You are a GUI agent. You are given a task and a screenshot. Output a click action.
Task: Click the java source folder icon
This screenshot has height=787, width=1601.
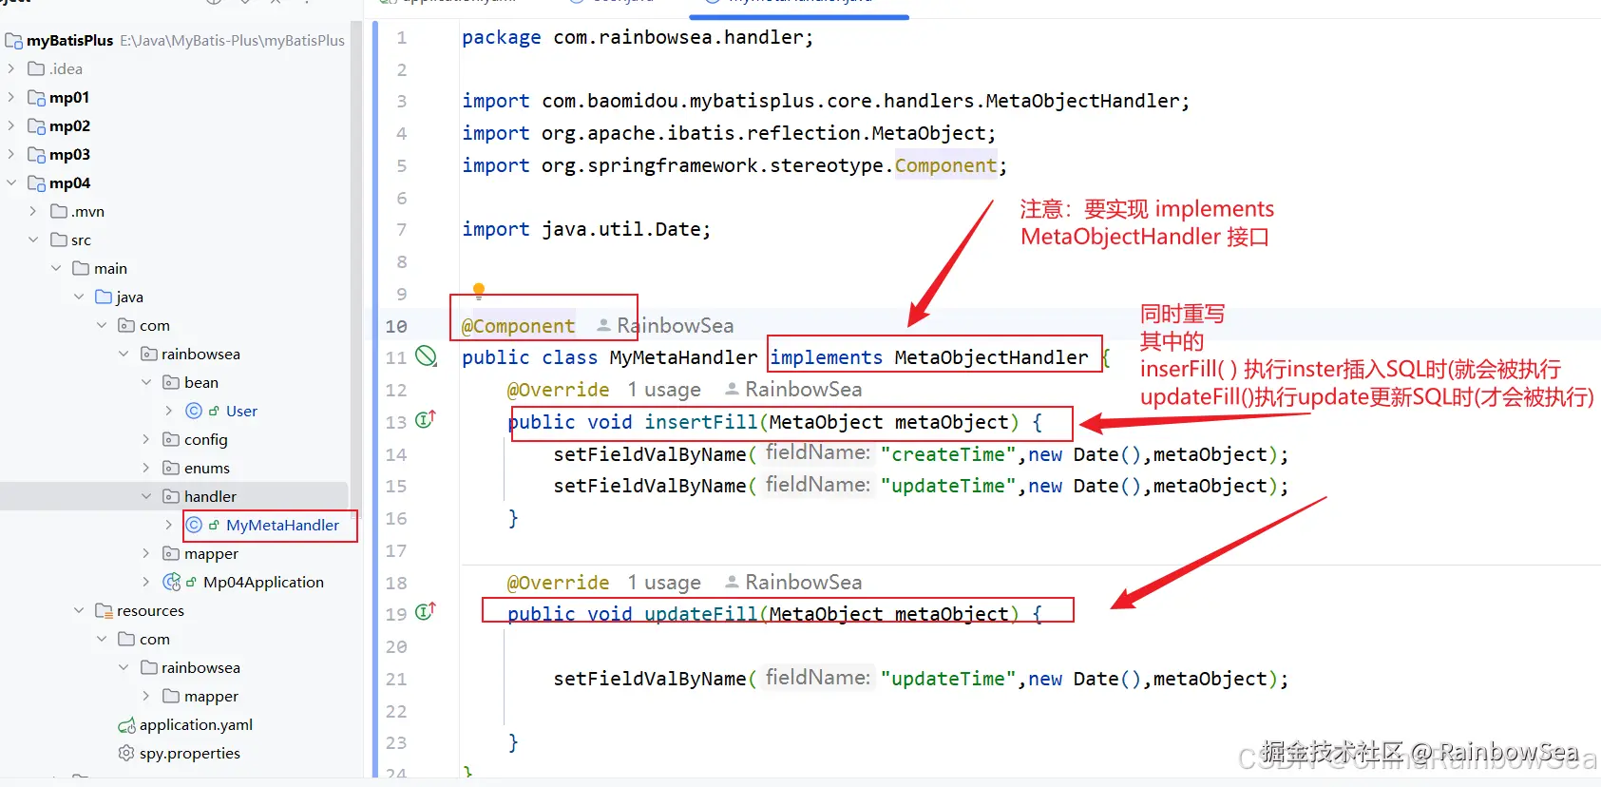(x=104, y=297)
